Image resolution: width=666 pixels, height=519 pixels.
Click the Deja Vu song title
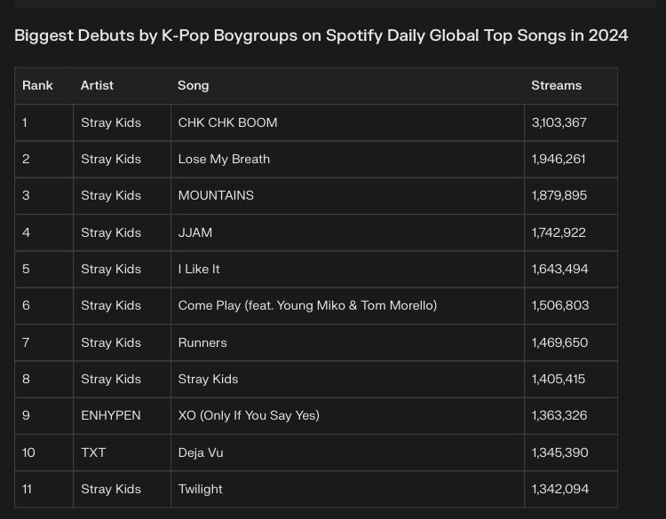[x=201, y=452]
